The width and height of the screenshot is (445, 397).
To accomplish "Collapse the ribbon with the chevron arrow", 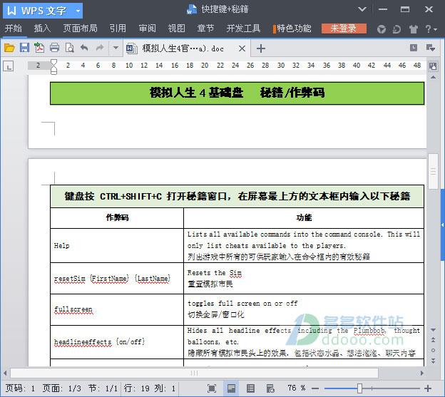I will coord(362,9).
